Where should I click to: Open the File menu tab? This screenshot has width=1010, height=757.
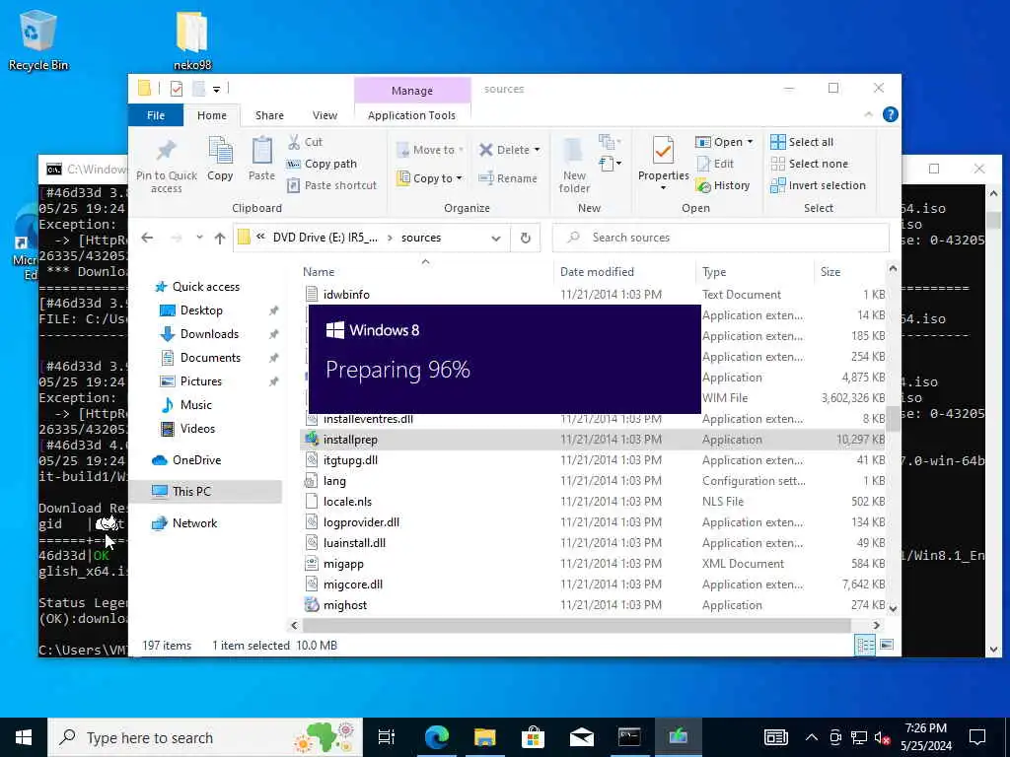(156, 115)
